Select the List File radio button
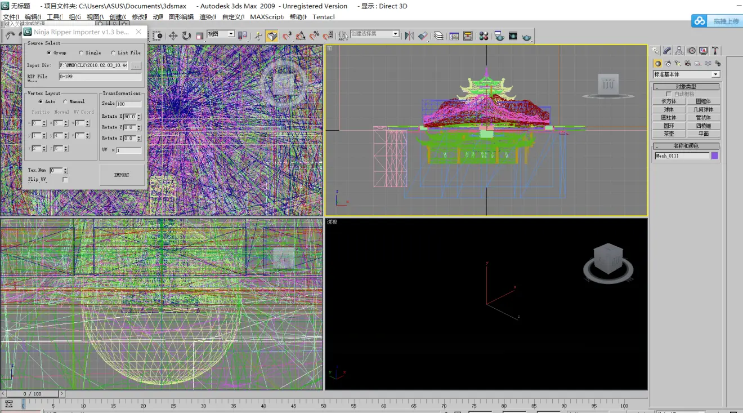Image resolution: width=743 pixels, height=413 pixels. [x=113, y=53]
